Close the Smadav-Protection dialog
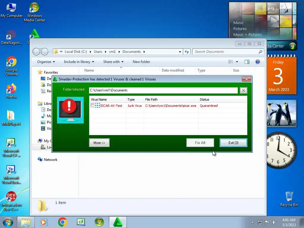 (x=246, y=79)
